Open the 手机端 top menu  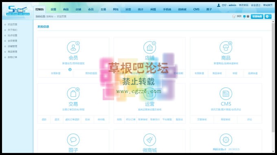(x=167, y=9)
